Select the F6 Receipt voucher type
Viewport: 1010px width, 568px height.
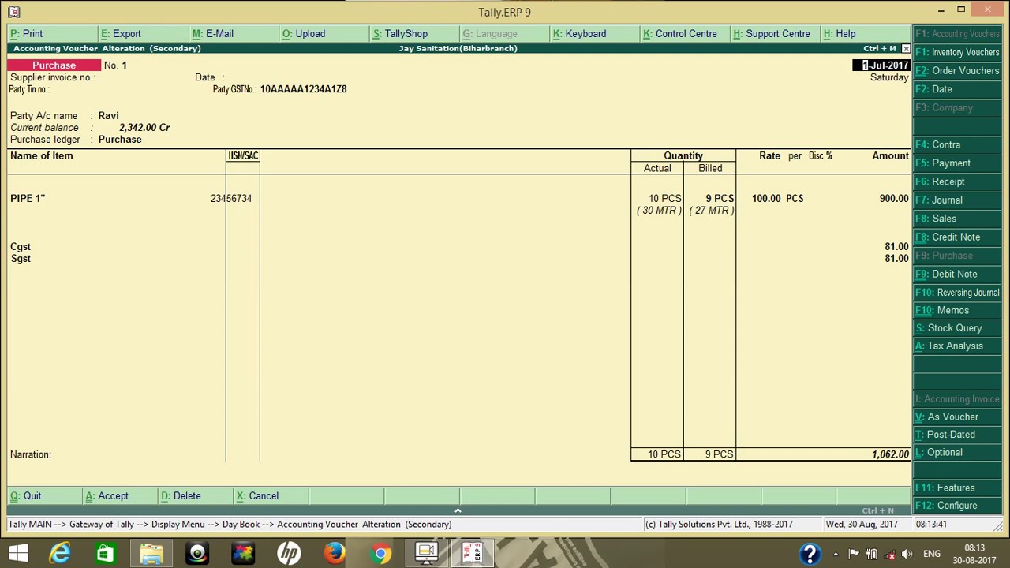(957, 181)
